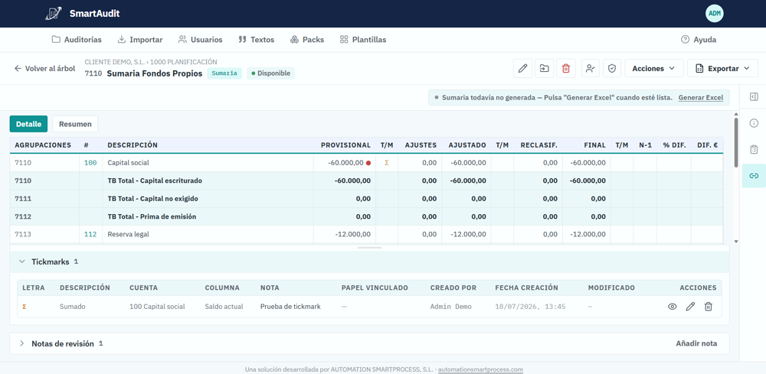Select the 'Capital social' description cell
This screenshot has height=374, width=766.
[208, 163]
